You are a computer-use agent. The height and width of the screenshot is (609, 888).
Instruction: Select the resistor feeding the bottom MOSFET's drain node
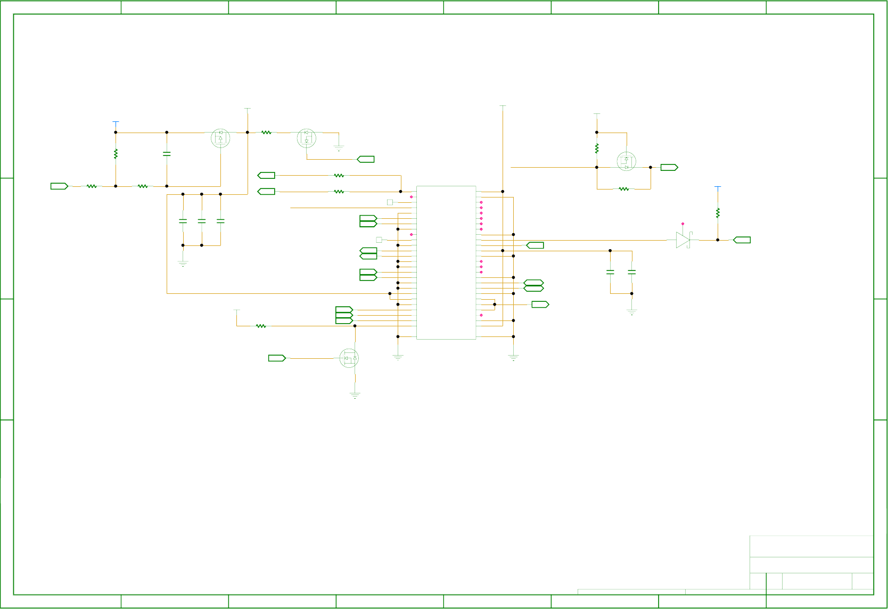(261, 326)
